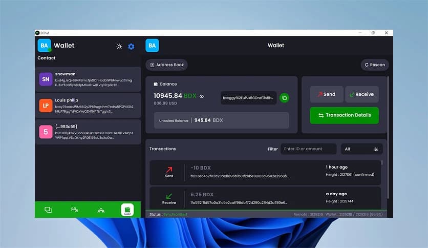
Task: Click the Send button
Action: pyautogui.click(x=327, y=94)
